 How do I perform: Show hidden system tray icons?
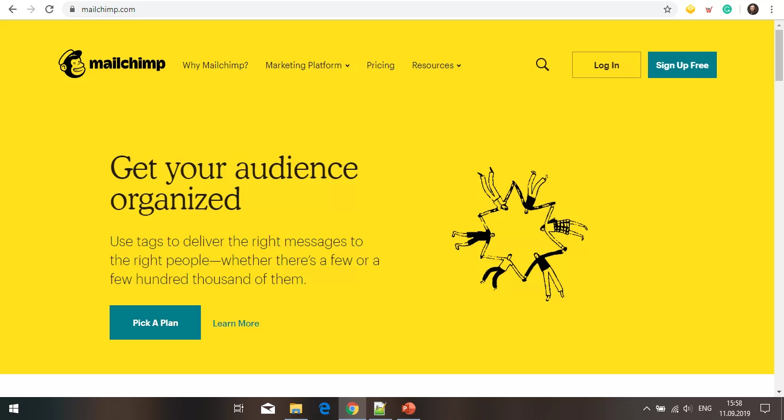click(x=646, y=409)
